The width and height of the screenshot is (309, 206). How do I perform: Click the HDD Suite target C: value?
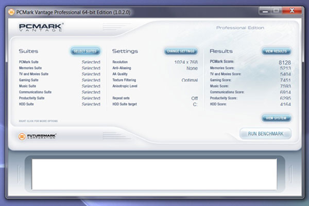point(195,104)
